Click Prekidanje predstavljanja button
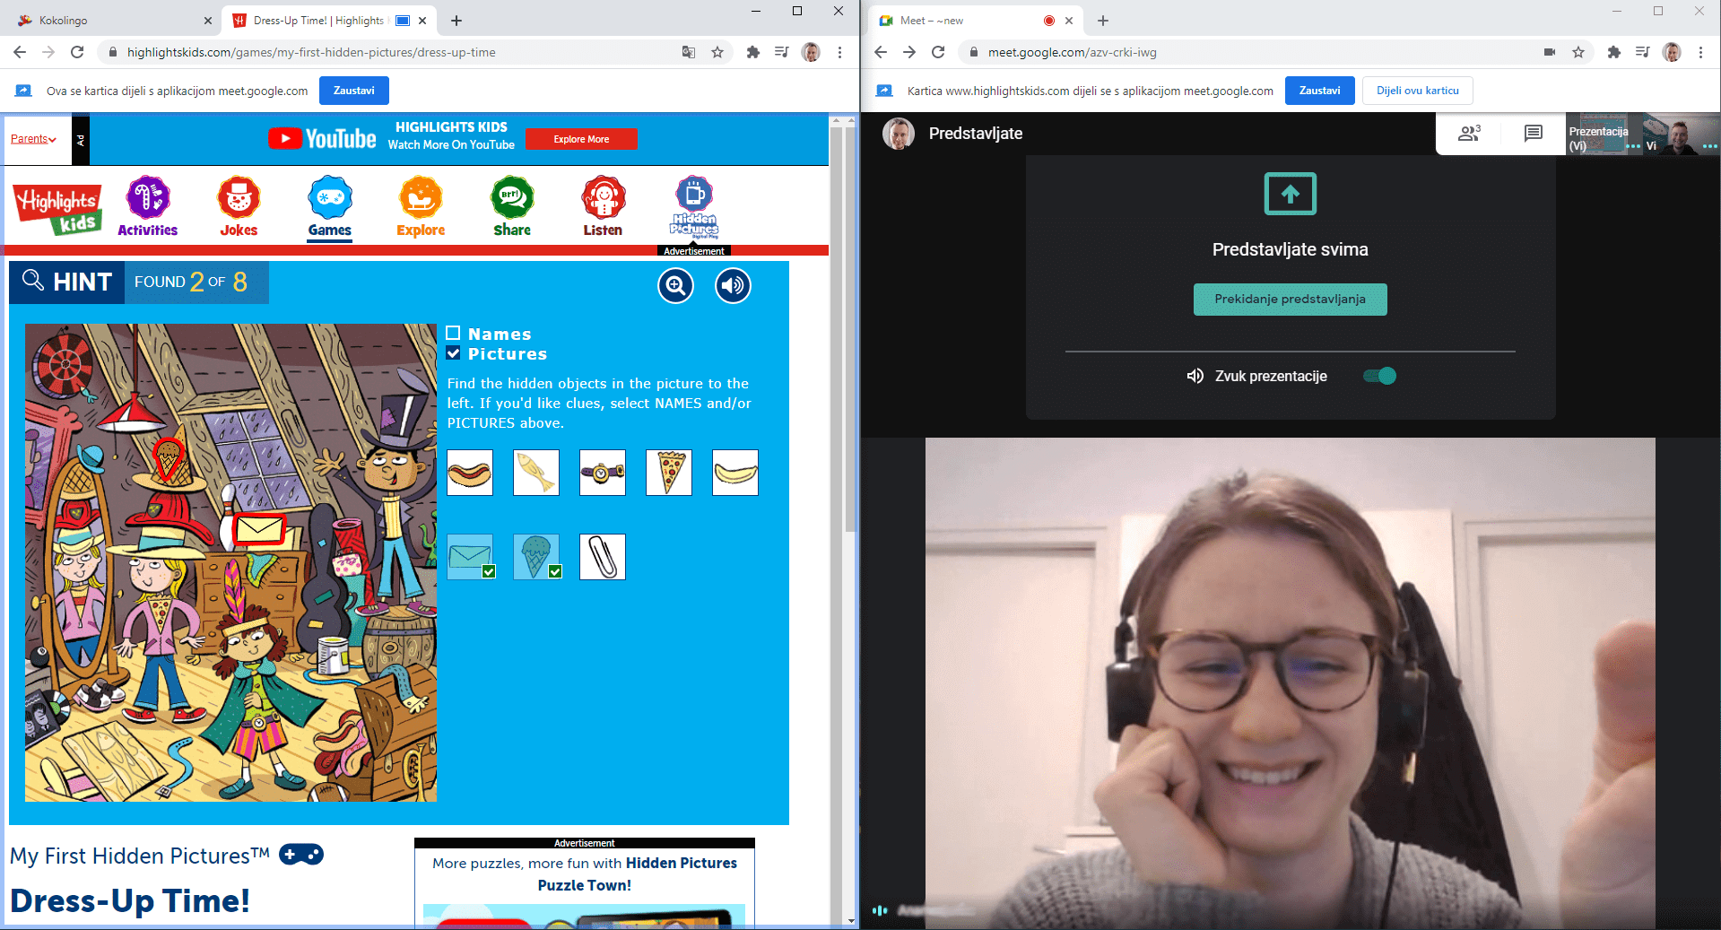The image size is (1721, 930). pos(1291,300)
